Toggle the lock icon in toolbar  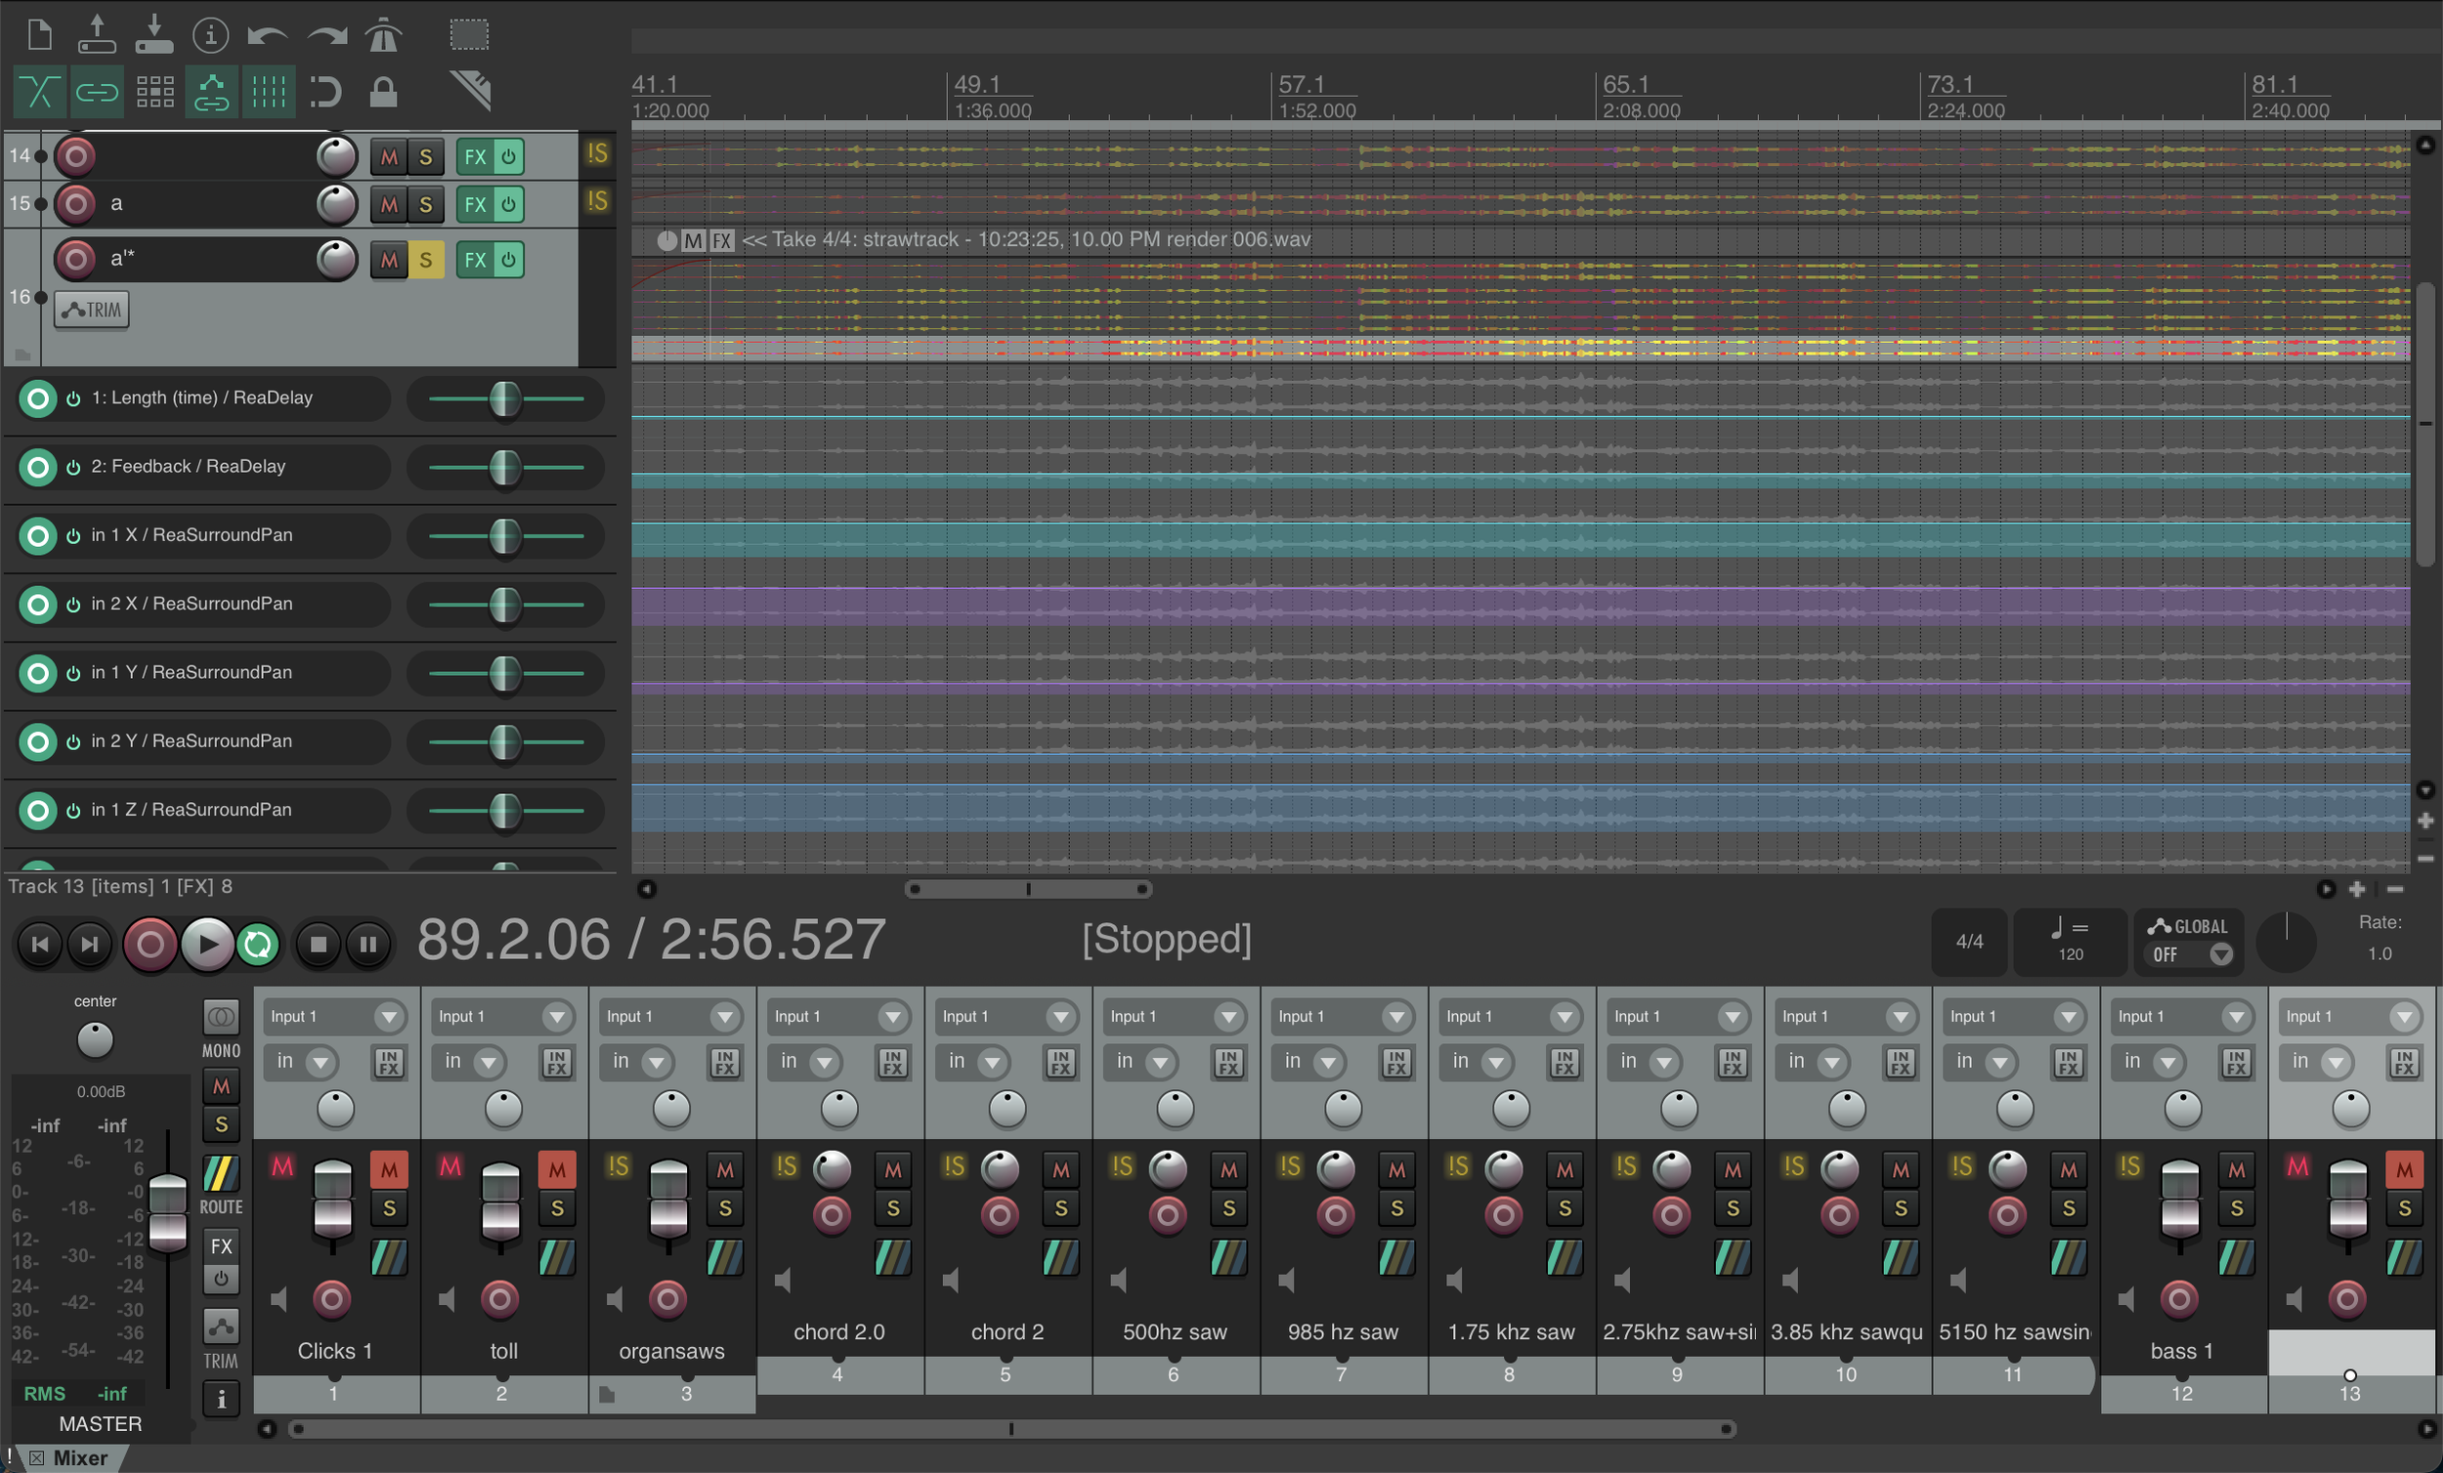(383, 92)
